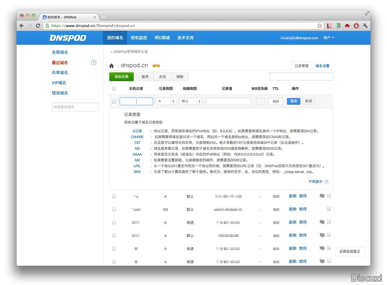Click the green lock icon in address bar
The image size is (387, 285).
click(x=47, y=26)
